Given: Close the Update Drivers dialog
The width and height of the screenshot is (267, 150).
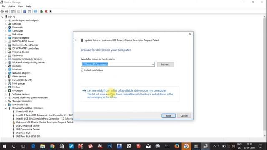Looking at the screenshot, I should click(x=190, y=34).
